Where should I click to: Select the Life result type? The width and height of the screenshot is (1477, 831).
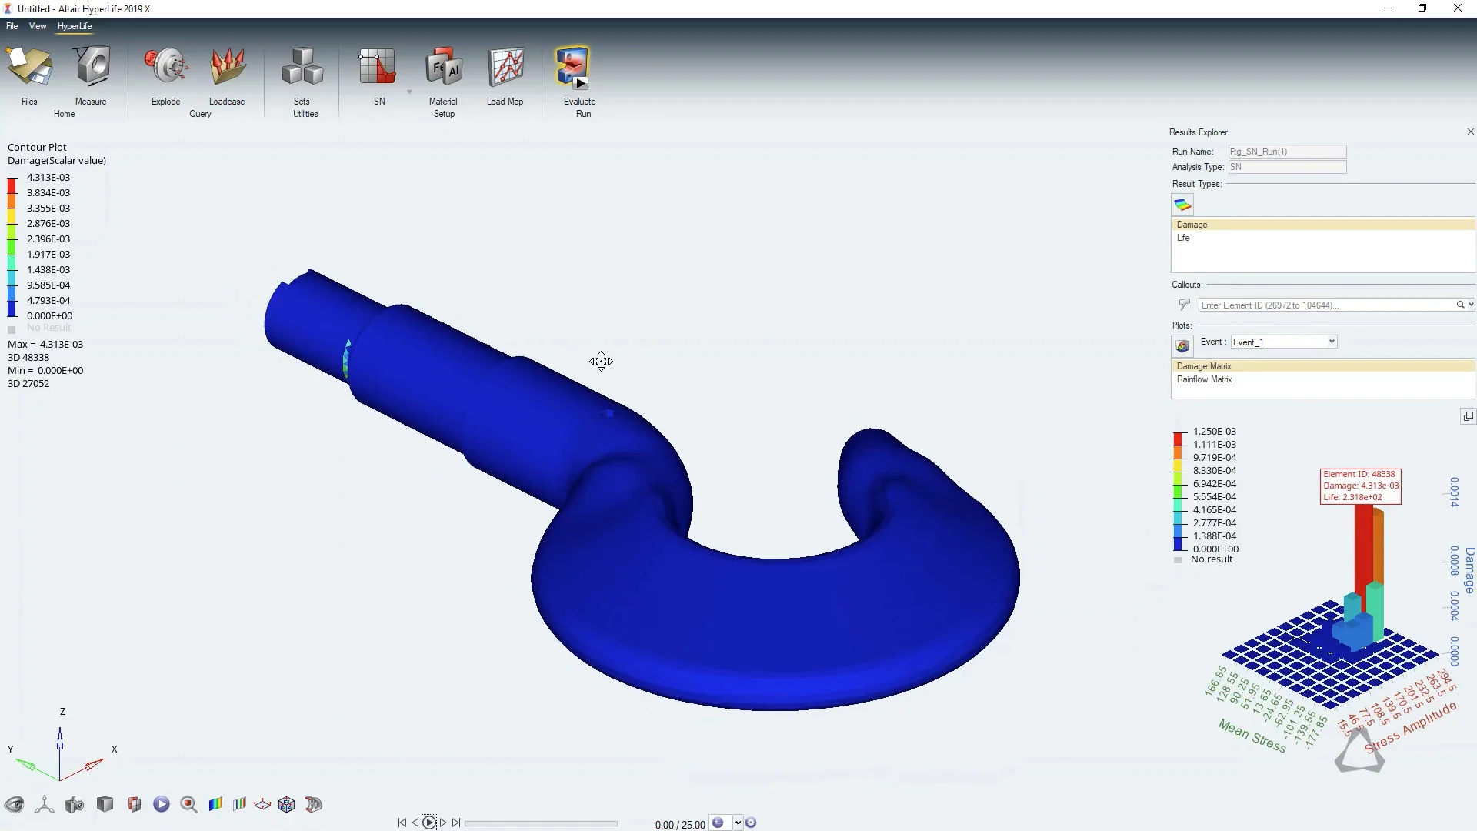coord(1183,238)
